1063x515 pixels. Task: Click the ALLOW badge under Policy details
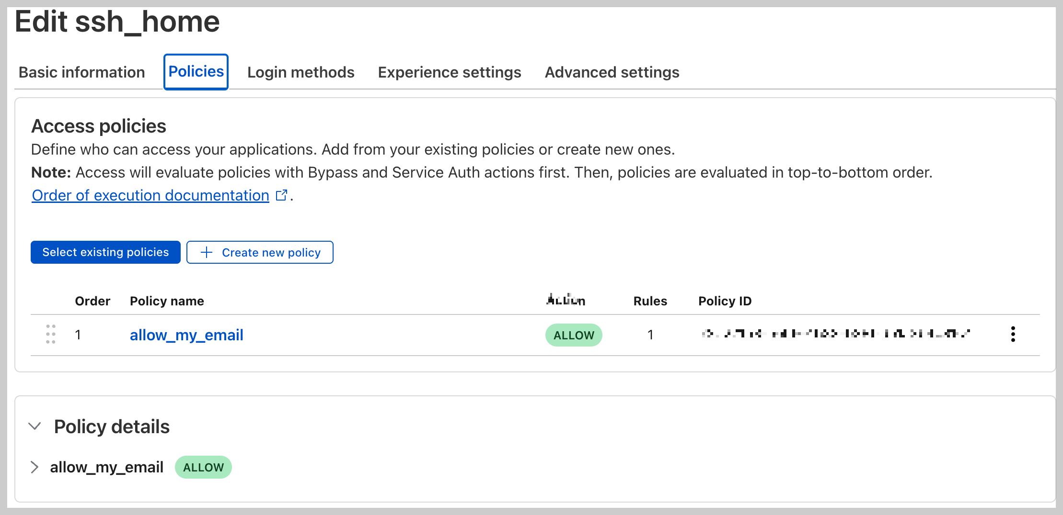pos(203,467)
